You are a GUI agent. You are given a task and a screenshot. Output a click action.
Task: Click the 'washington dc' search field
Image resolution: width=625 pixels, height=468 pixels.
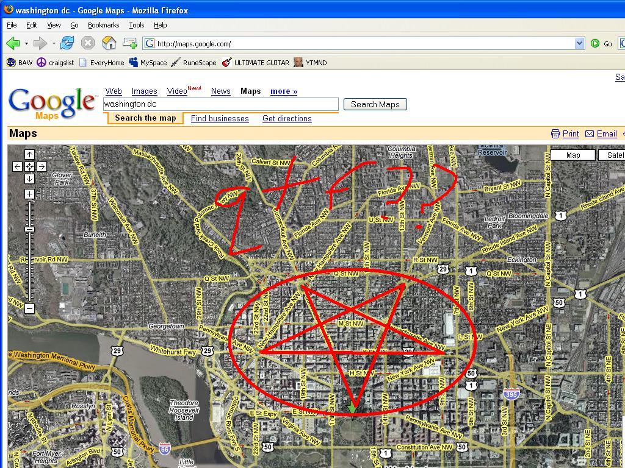[221, 104]
